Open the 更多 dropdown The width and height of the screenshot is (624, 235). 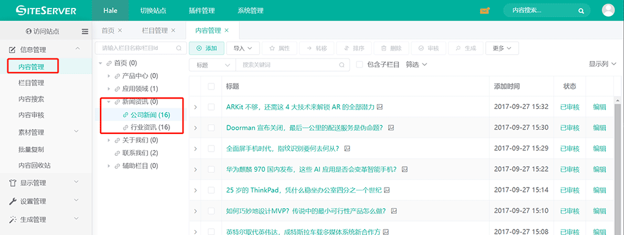point(502,48)
